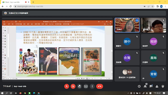The height and width of the screenshot is (95, 168).
Task: Click the 嫁妝一牛車 poster in shared slide
Action: pos(91,61)
